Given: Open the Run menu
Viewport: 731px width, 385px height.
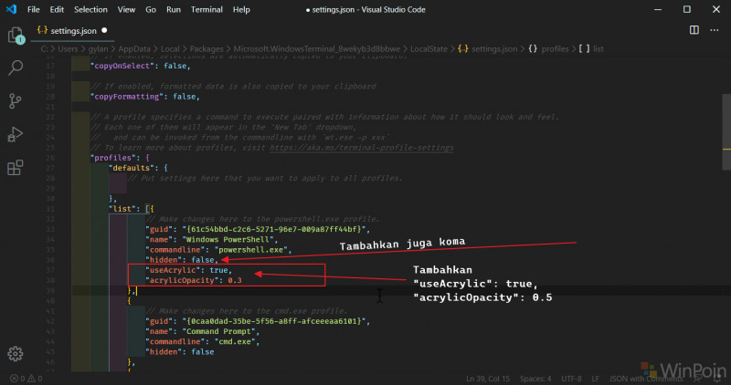Looking at the screenshot, I should point(174,9).
